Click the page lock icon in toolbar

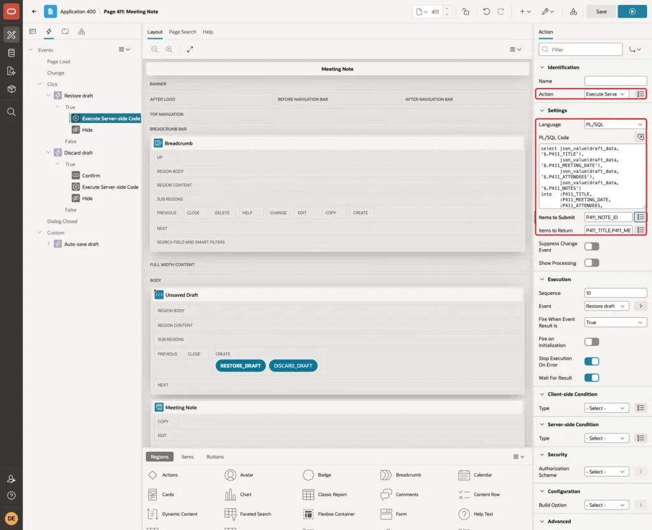pos(466,11)
